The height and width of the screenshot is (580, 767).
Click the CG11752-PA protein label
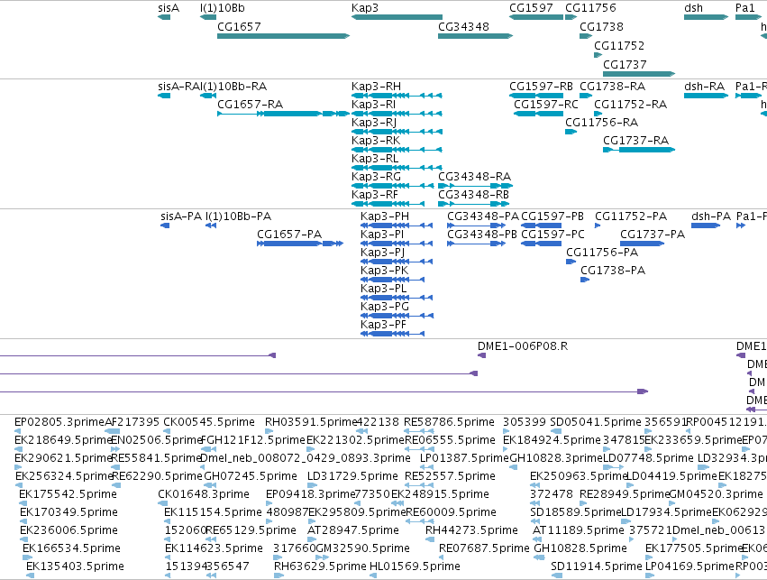pos(632,216)
